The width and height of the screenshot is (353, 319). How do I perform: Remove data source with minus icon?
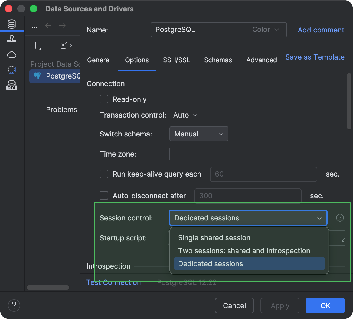pos(50,45)
